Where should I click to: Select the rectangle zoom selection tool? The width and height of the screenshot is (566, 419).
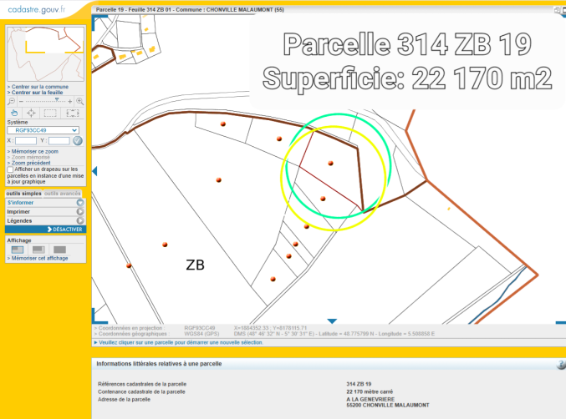[50, 113]
